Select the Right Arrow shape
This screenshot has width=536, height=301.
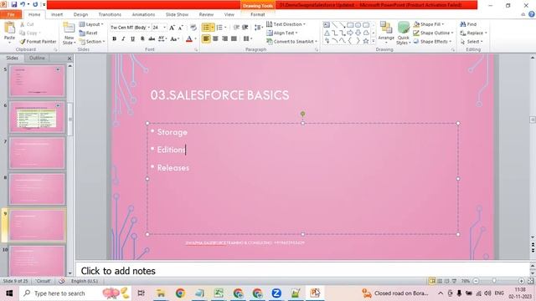tap(350, 33)
